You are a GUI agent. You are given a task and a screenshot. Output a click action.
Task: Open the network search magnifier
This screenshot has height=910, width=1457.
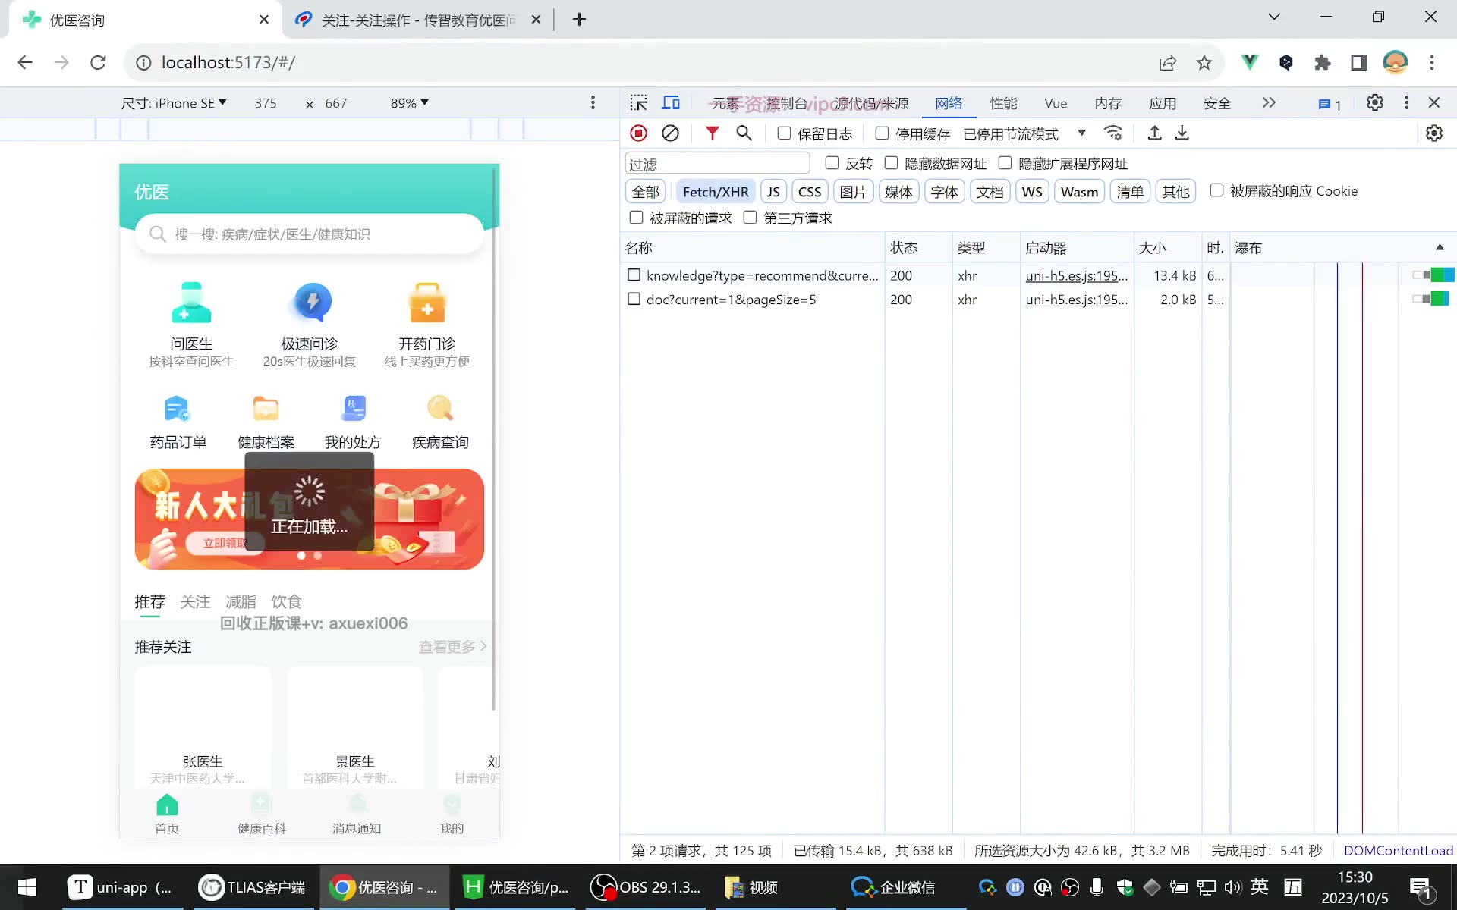744,133
